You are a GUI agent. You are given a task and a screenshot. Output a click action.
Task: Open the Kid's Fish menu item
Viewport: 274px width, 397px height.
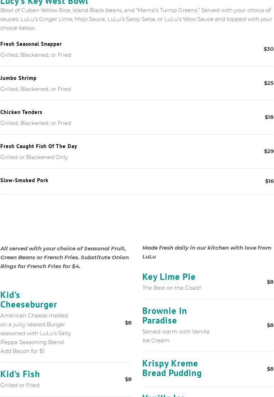click(20, 374)
